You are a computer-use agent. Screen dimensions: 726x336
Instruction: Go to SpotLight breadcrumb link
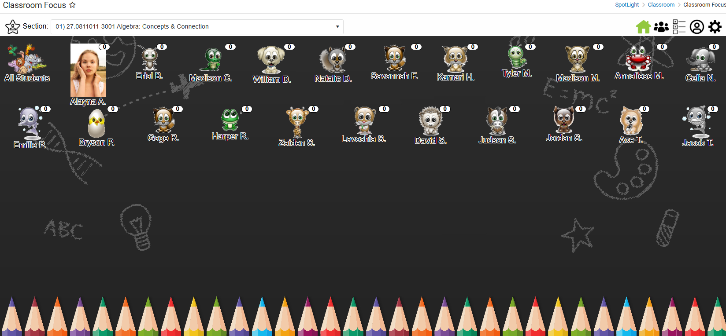click(x=627, y=5)
